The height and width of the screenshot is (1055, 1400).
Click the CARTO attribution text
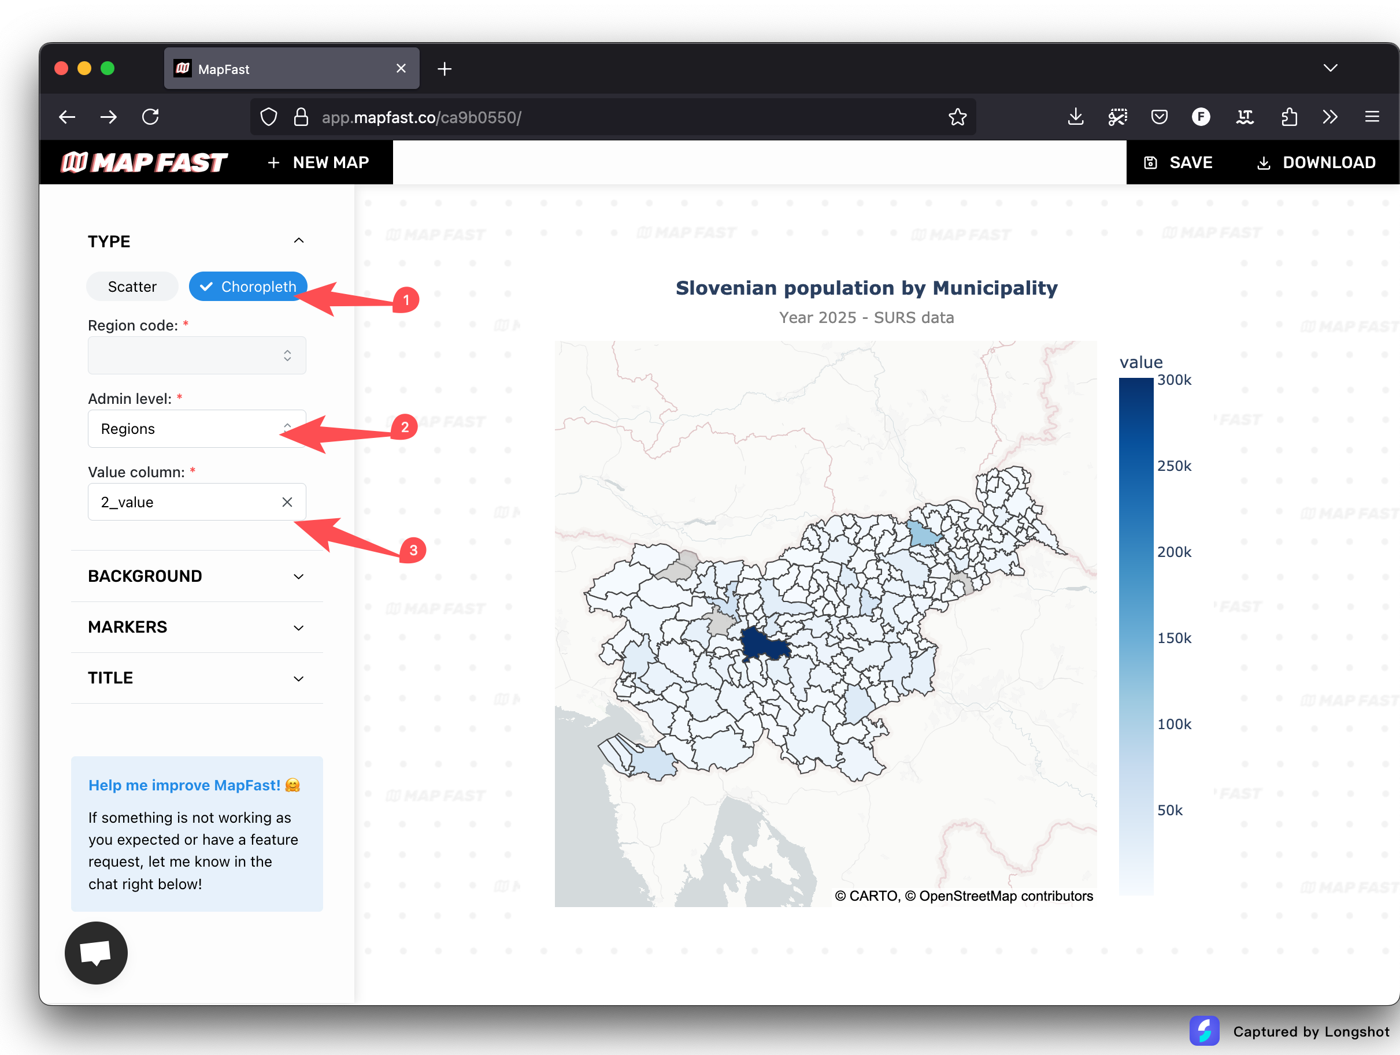(964, 896)
